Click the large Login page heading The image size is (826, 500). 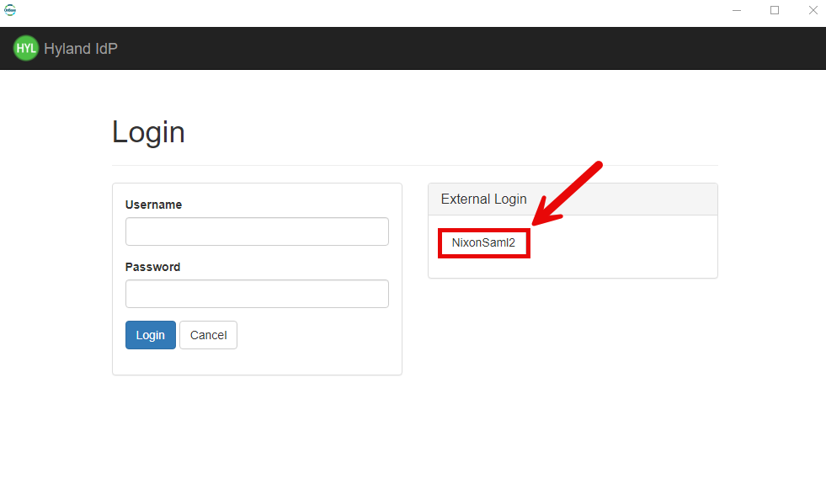pyautogui.click(x=148, y=132)
